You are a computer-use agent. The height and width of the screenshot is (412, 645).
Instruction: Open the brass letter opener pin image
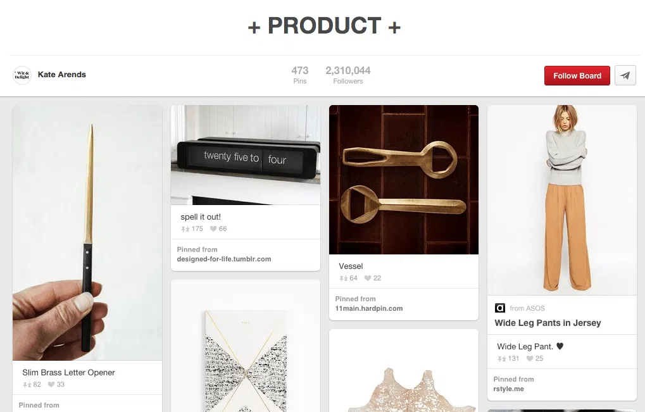(87, 233)
